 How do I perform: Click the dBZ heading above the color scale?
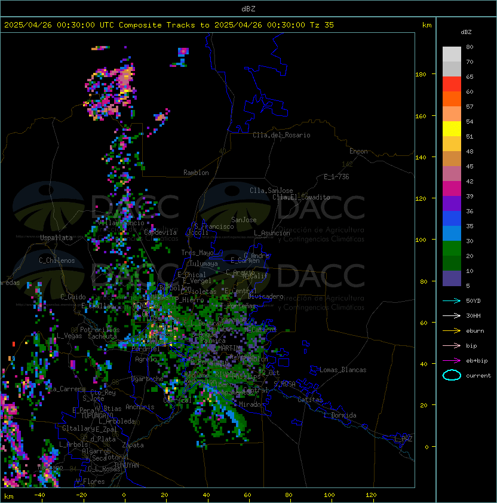(x=466, y=32)
